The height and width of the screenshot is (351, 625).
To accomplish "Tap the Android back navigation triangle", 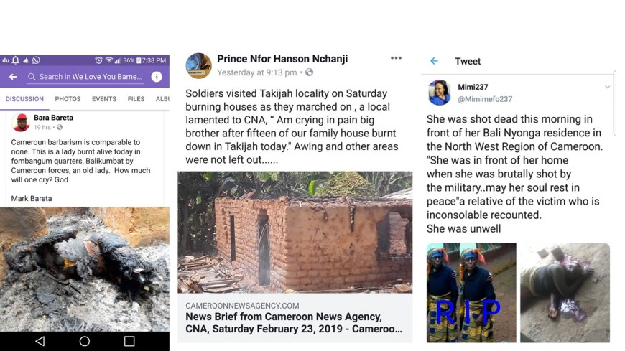I will coord(40,341).
